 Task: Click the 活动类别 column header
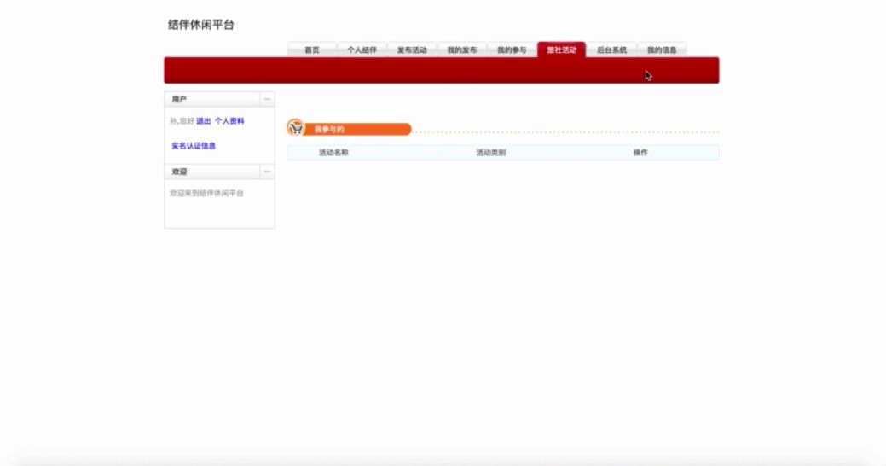pyautogui.click(x=490, y=153)
